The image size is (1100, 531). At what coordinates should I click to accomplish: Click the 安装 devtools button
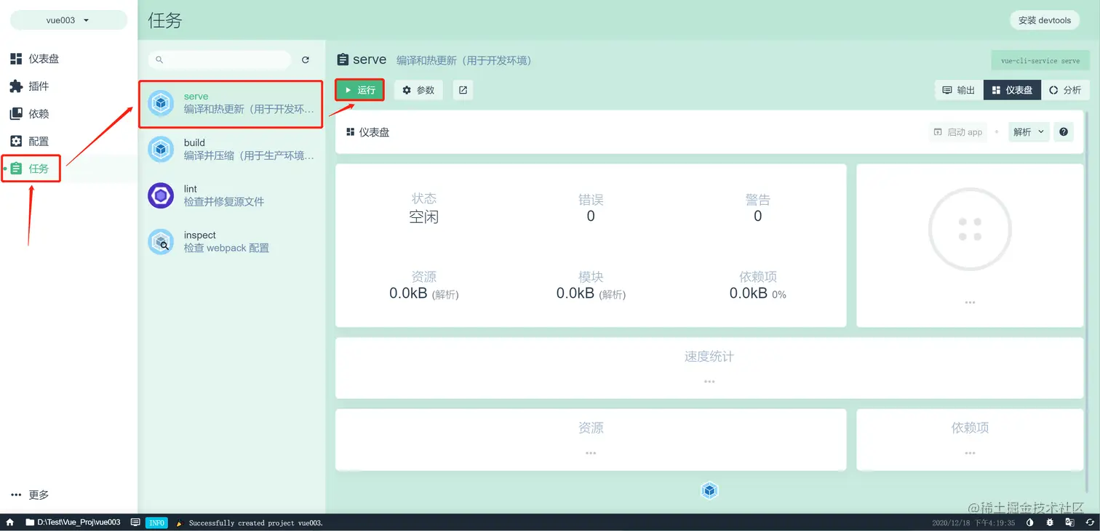(x=1045, y=20)
